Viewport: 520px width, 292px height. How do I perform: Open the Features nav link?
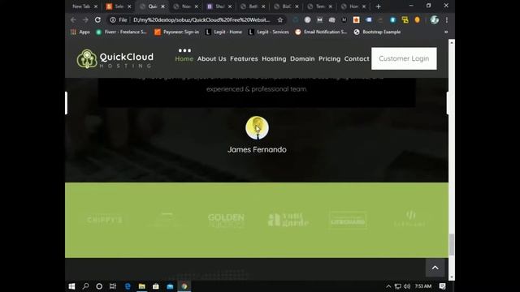point(244,58)
